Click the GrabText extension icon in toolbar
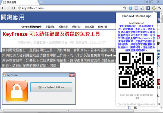The width and height of the screenshot is (163, 113). click(154, 8)
